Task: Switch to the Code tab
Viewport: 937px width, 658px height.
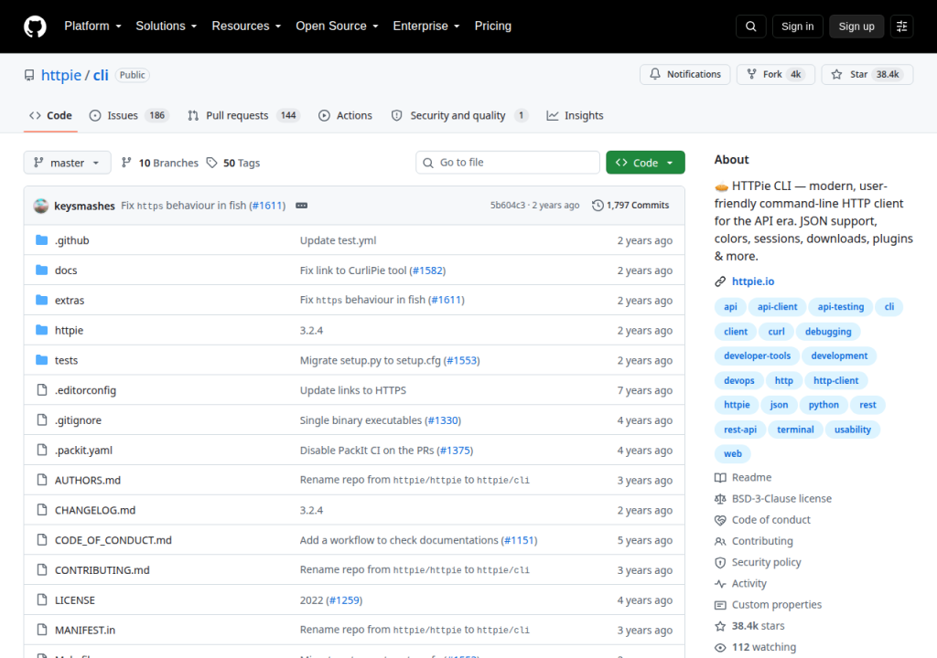Action: pos(51,115)
